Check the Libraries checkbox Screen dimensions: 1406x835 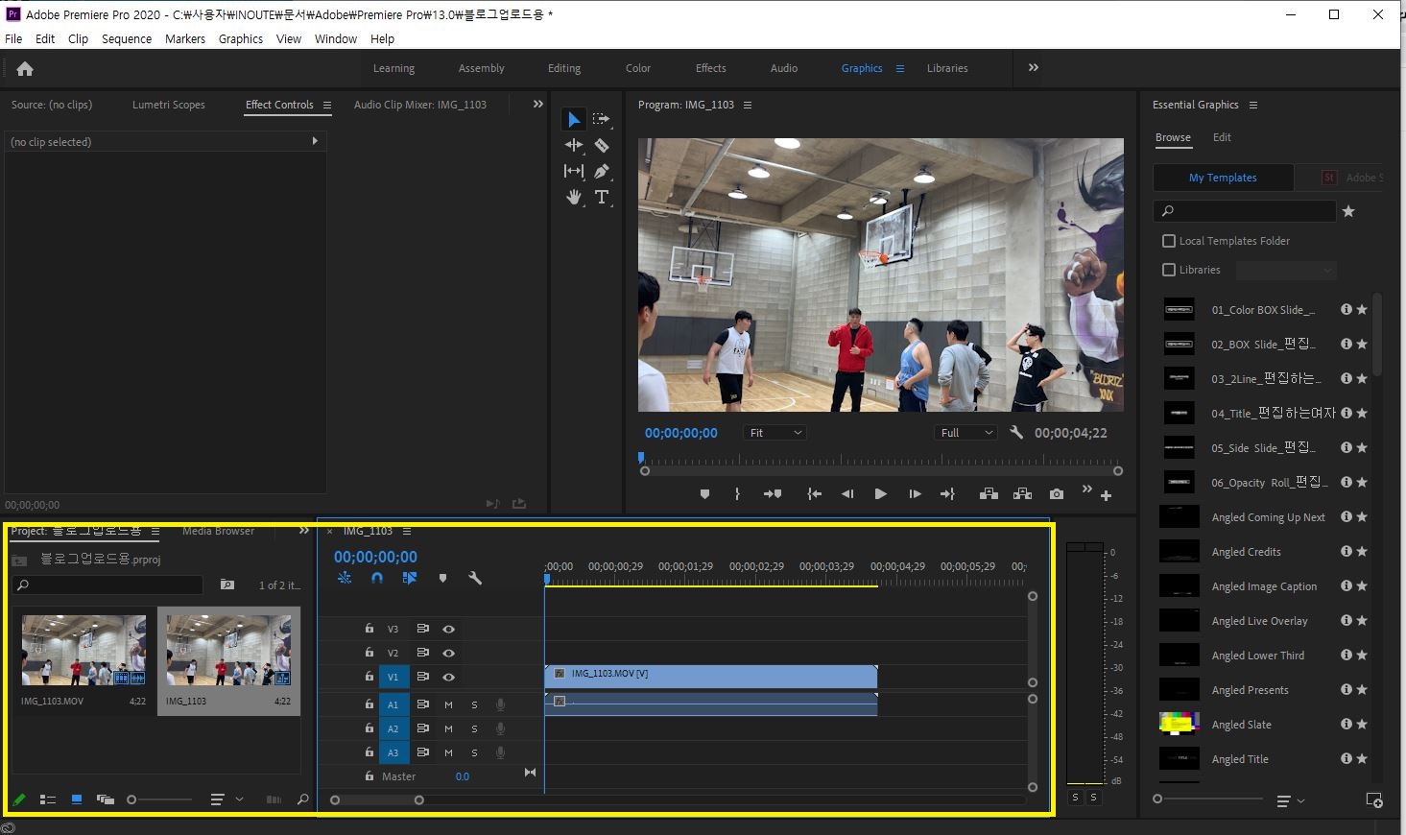pos(1169,270)
